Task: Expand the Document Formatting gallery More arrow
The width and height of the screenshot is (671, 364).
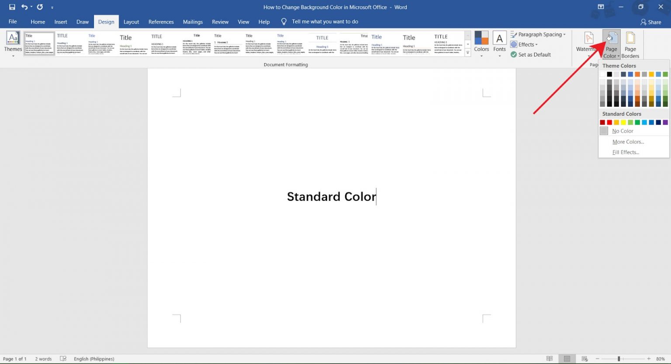Action: tap(467, 52)
